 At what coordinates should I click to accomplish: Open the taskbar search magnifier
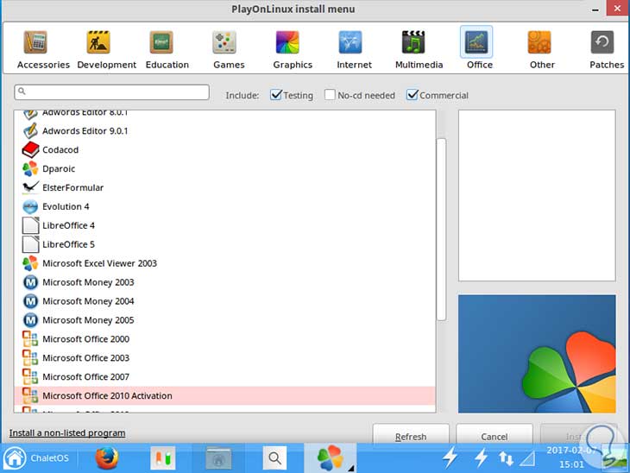tap(274, 458)
